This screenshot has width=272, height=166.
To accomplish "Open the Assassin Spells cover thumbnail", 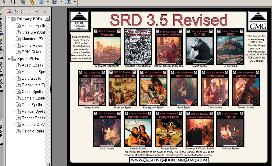I will tap(122, 88).
